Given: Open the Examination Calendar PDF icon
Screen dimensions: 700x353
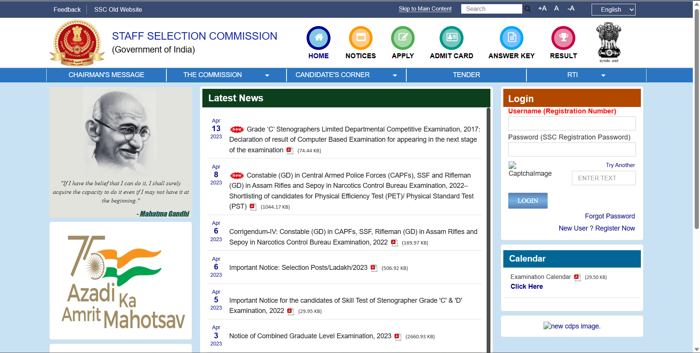Looking at the screenshot, I should tap(577, 277).
